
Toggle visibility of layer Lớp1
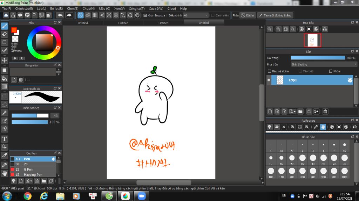pyautogui.click(x=269, y=80)
